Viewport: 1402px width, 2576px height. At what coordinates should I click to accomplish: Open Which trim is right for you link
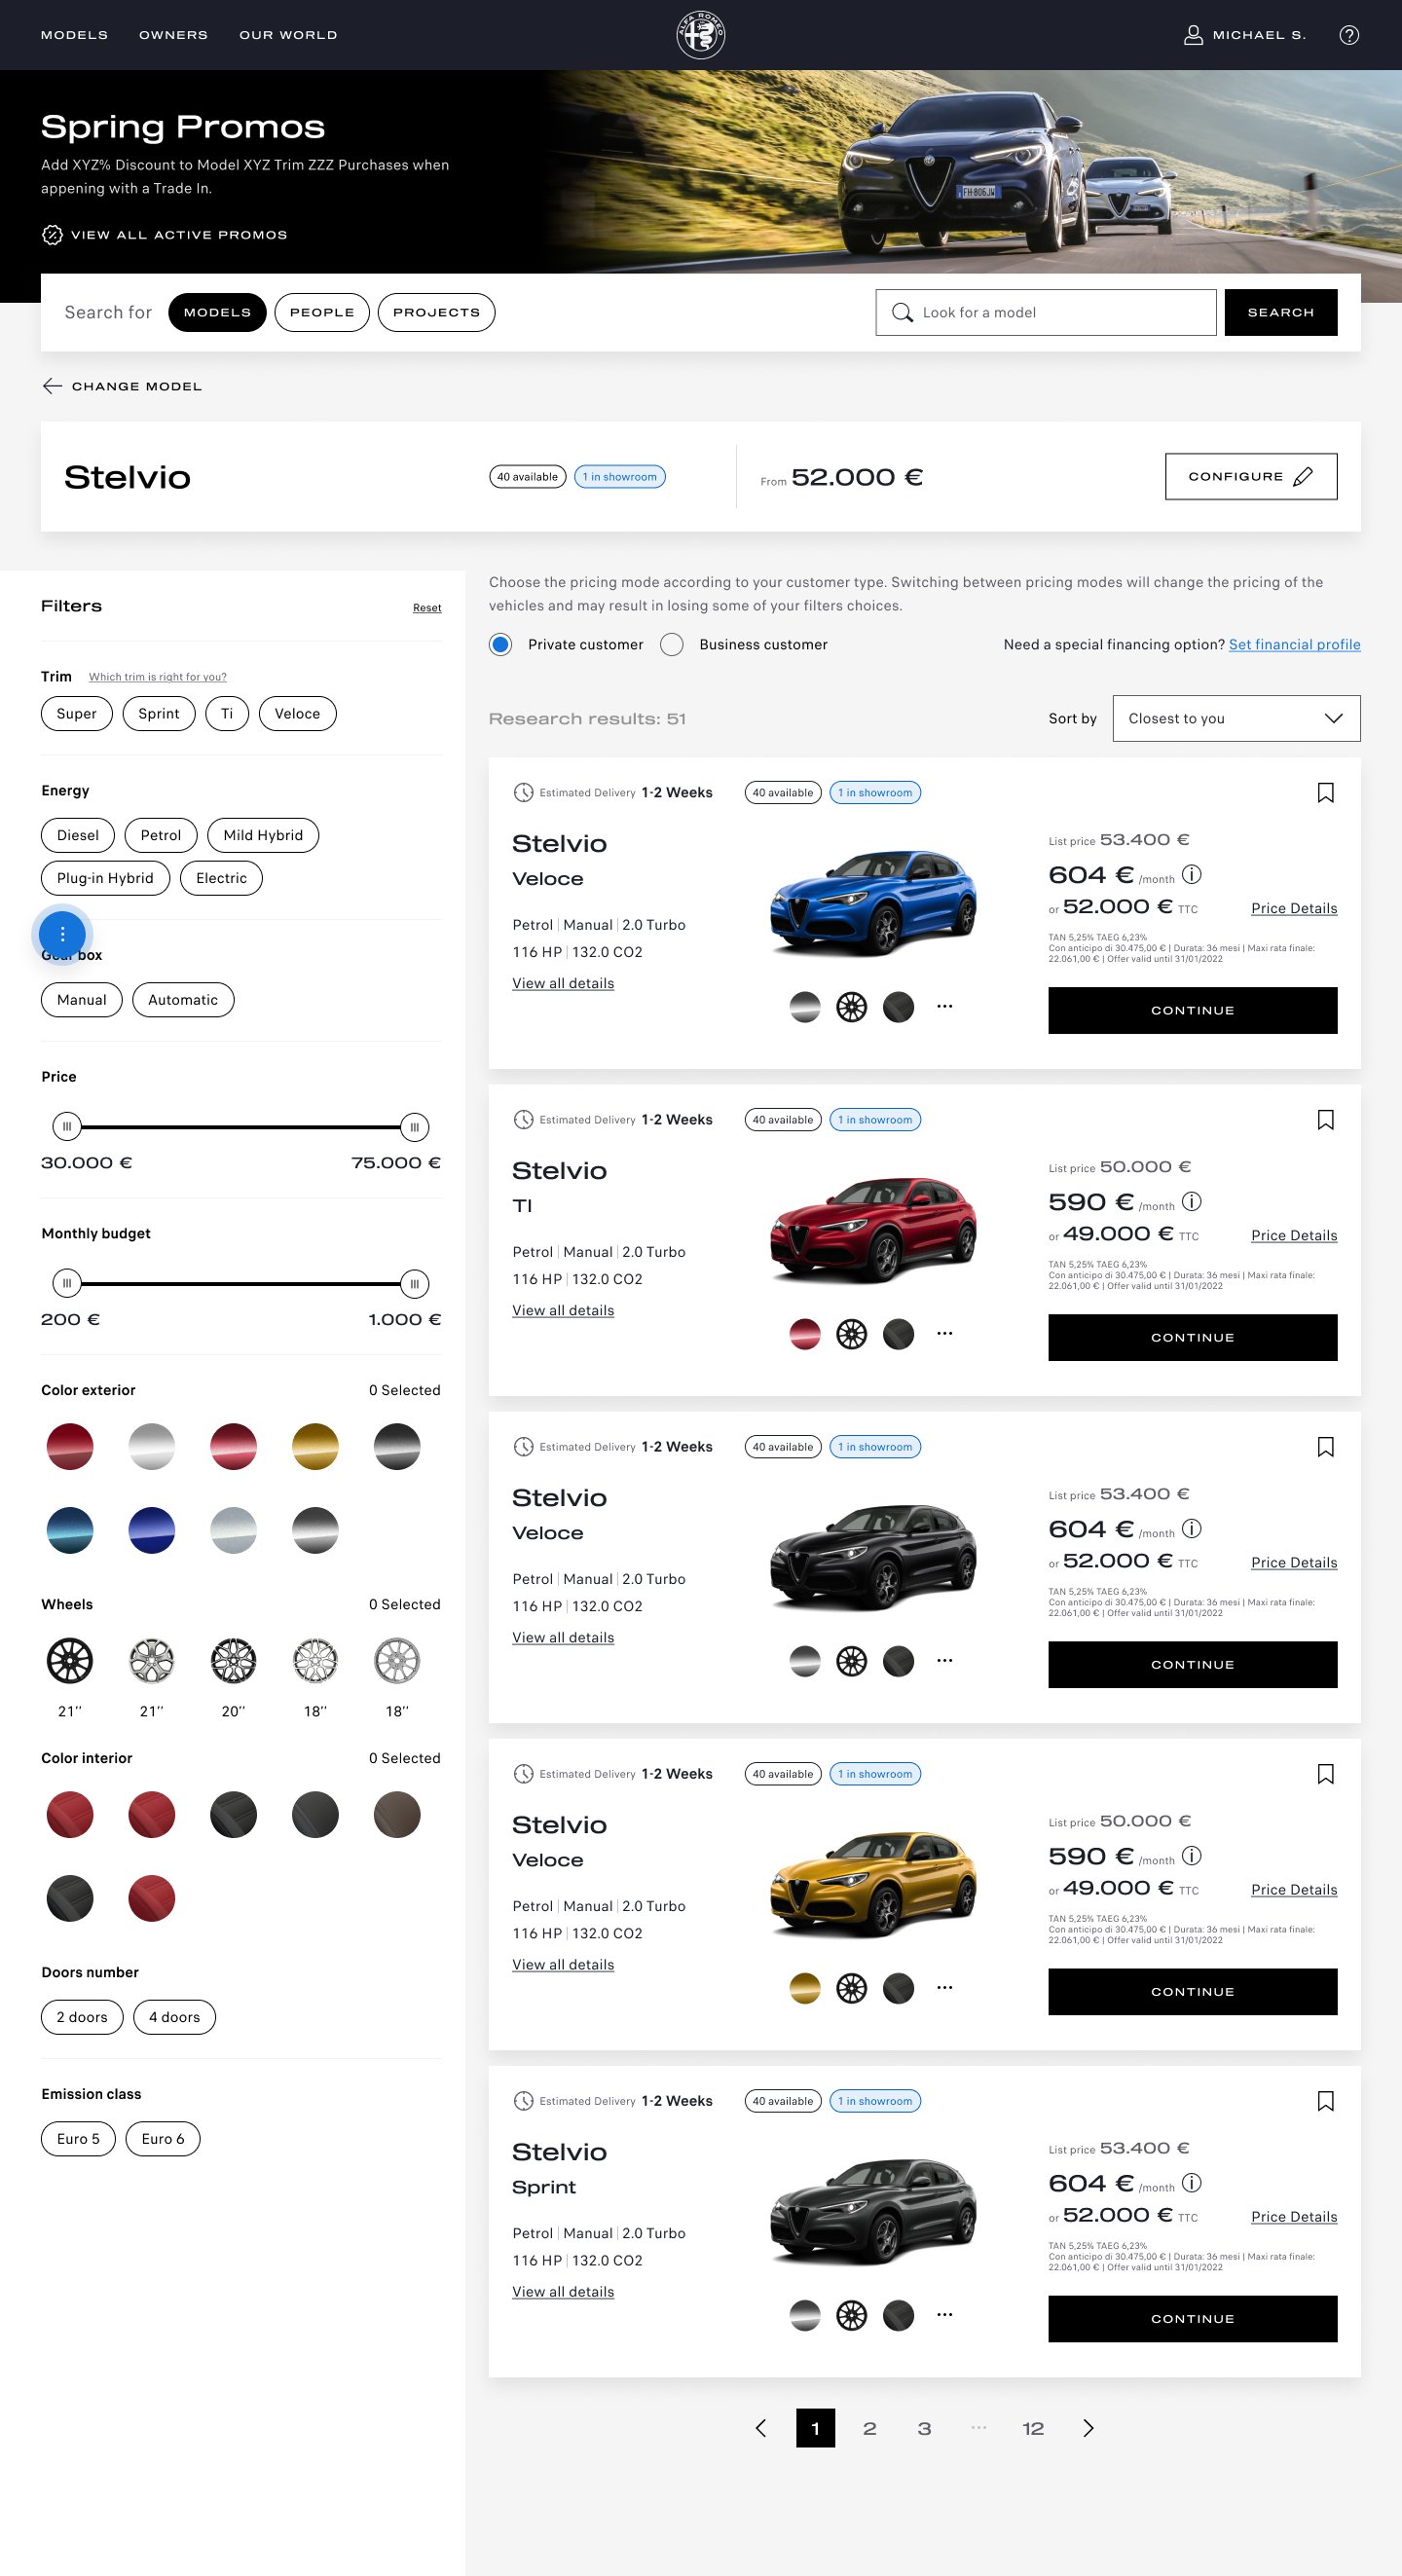158,677
